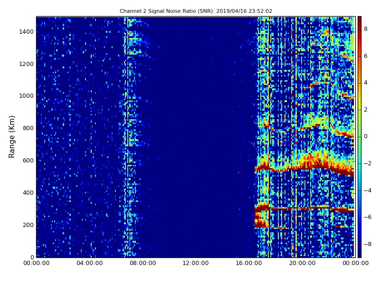This screenshot has height=285, width=380.
Task: Click the red echo layer near 300 km
Action: click(304, 208)
